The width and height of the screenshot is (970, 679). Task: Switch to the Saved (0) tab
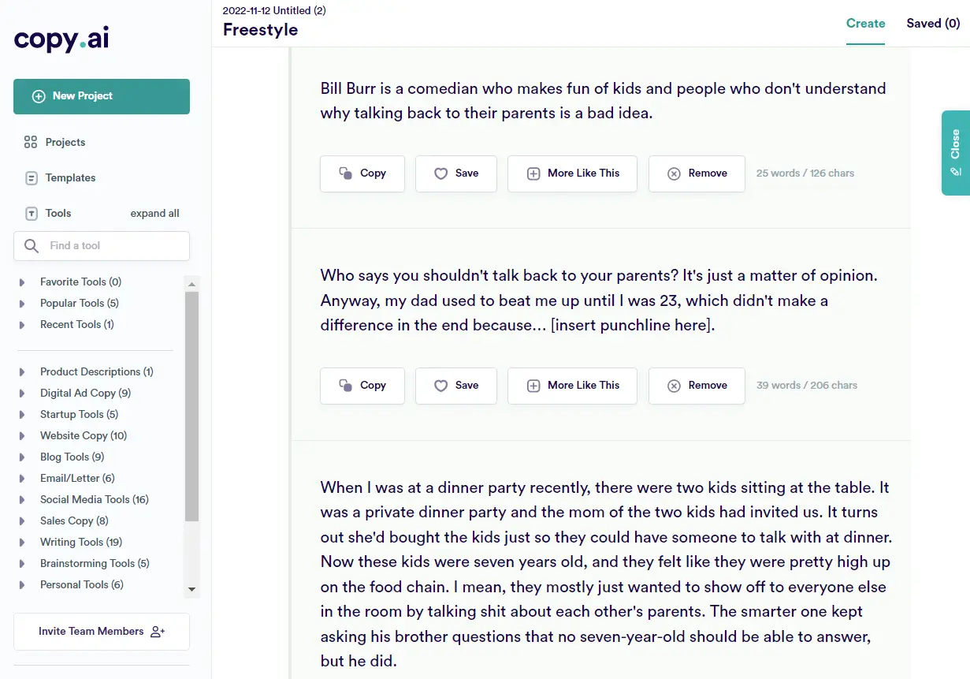(x=933, y=23)
